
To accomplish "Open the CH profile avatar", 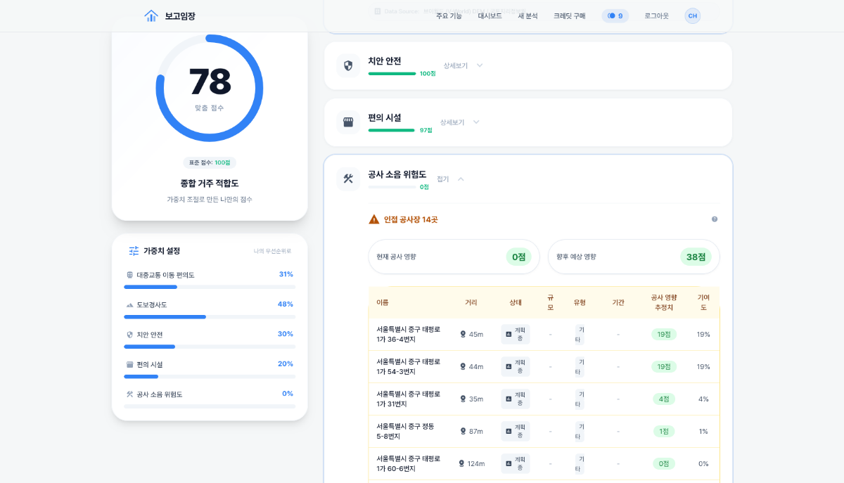I will coord(692,15).
